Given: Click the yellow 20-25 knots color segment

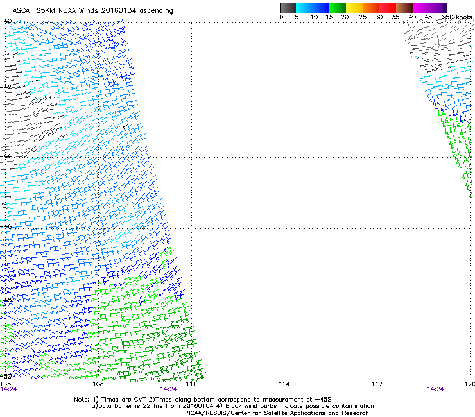Looking at the screenshot, I should point(354,8).
